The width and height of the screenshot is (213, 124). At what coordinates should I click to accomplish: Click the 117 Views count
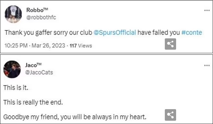[81, 45]
